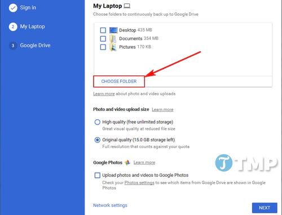Click the "435 MB" size value
This screenshot has width=282, height=215.
point(144,30)
